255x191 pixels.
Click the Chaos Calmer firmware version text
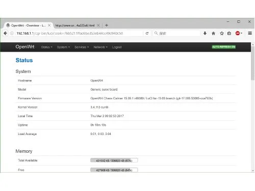tap(151, 98)
